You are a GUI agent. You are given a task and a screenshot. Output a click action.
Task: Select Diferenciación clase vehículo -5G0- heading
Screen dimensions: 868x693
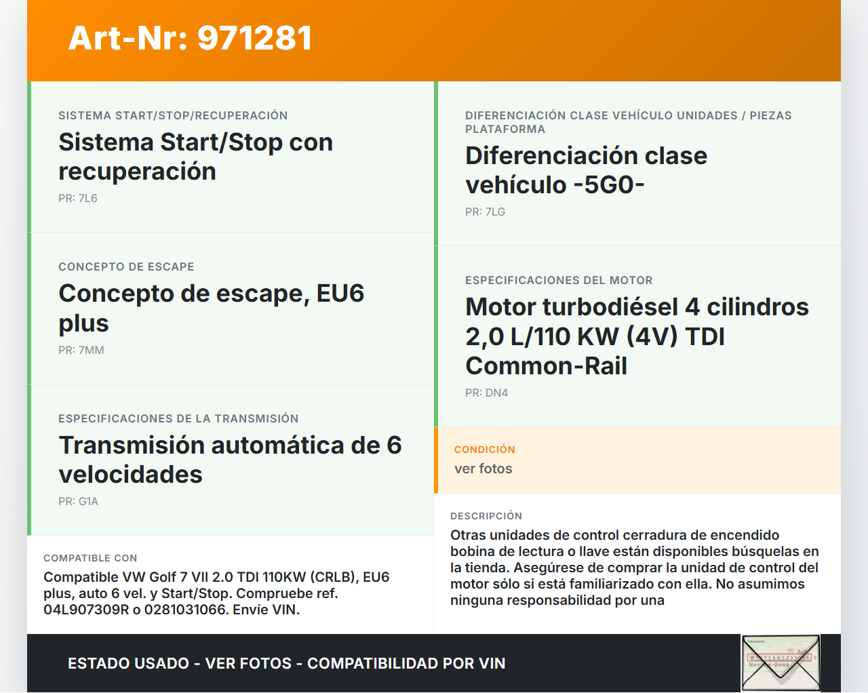(x=586, y=170)
